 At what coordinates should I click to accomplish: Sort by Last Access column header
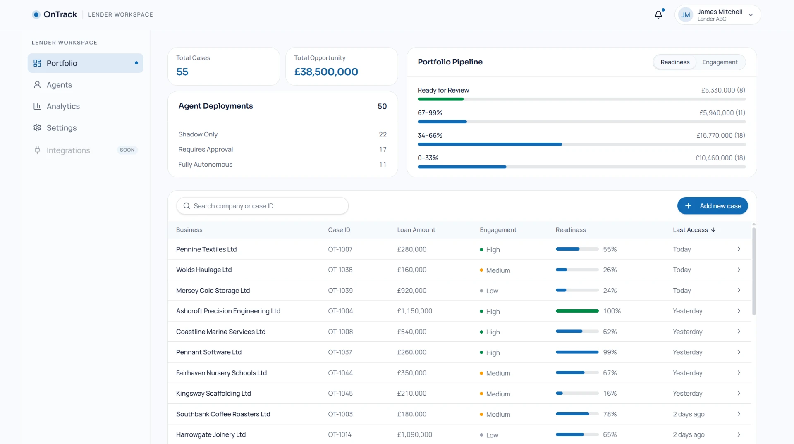[694, 229]
